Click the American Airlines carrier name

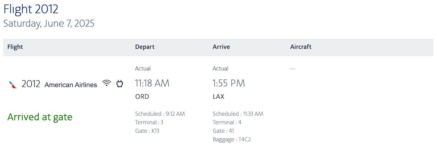71,85
